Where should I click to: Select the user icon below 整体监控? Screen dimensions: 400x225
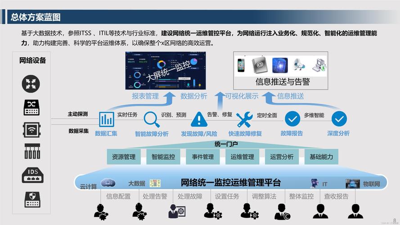click(283, 211)
